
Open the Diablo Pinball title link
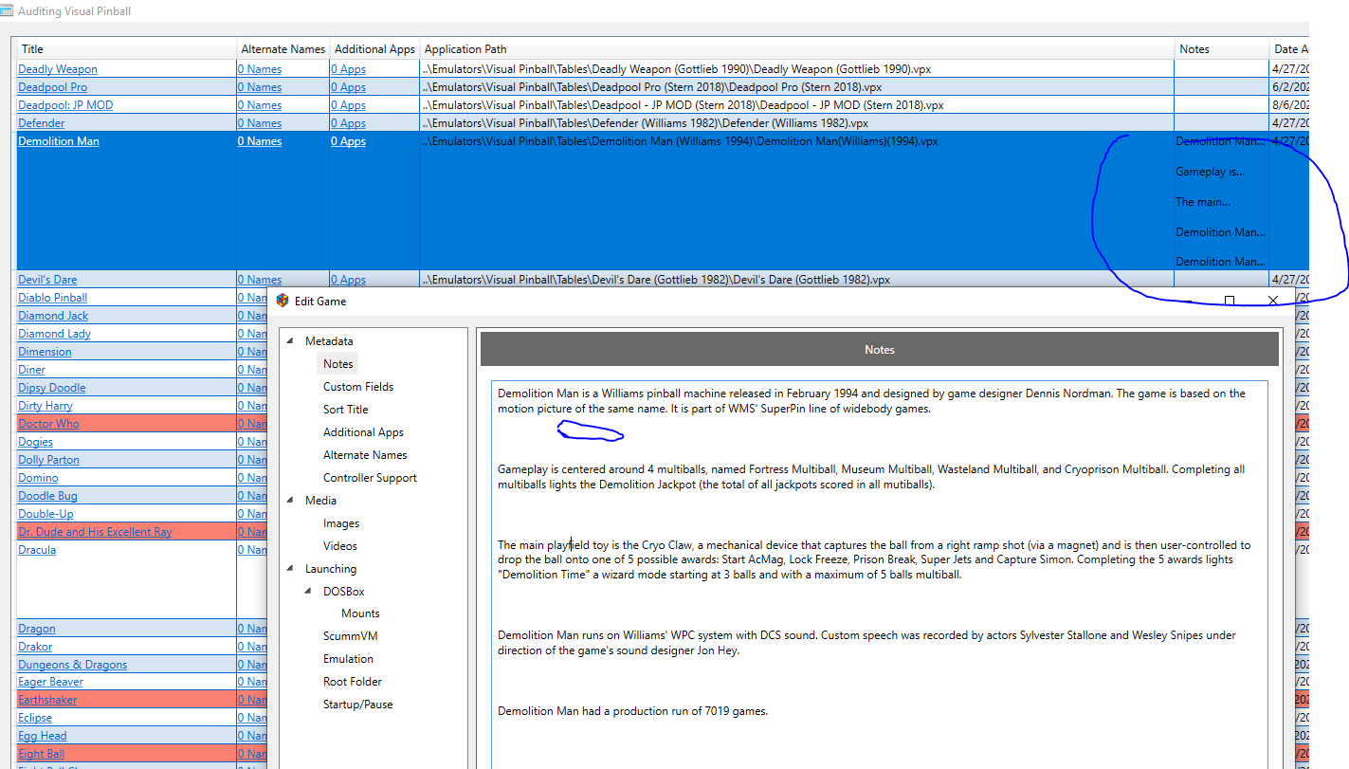52,298
